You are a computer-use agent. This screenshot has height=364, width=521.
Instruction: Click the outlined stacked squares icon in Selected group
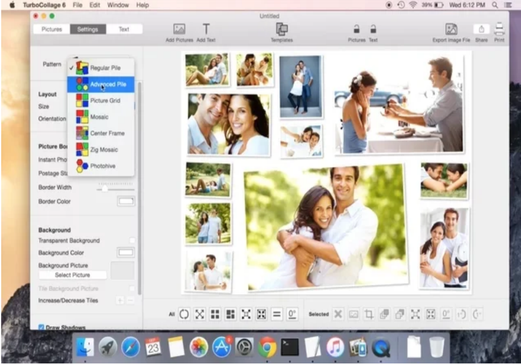point(399,314)
